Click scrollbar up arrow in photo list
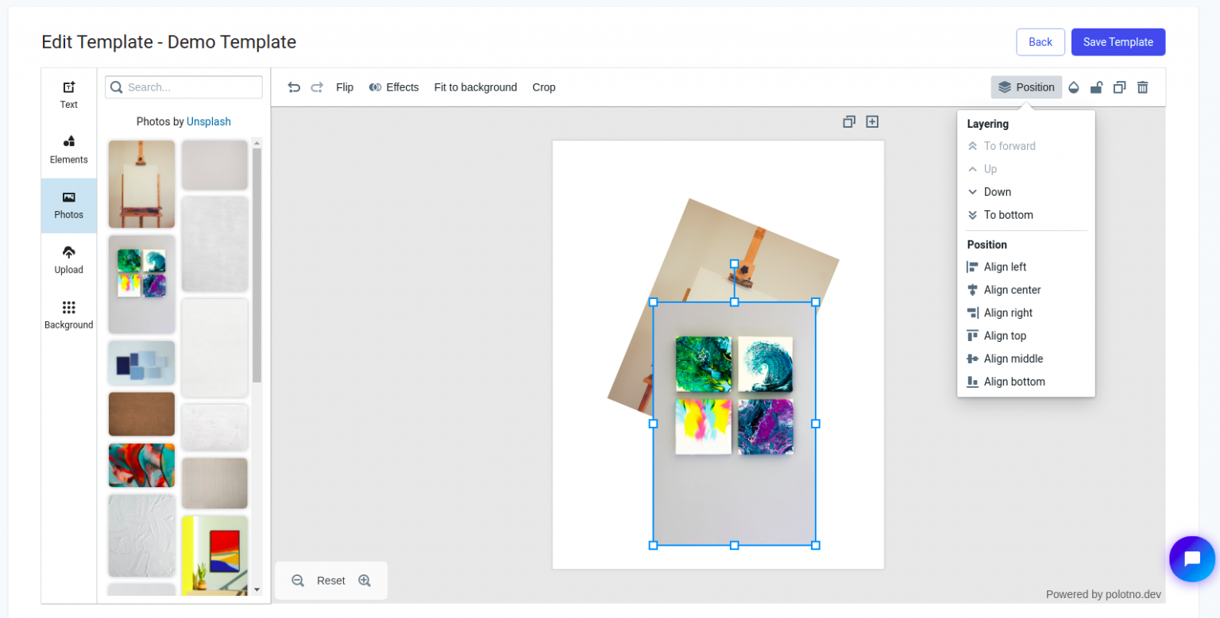Viewport: 1220px width, 618px height. [x=257, y=143]
